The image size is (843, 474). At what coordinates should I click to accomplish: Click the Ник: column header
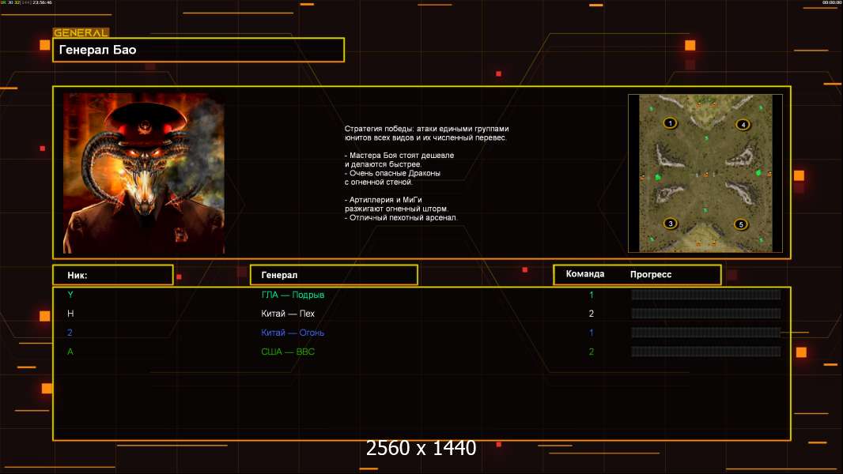point(112,275)
